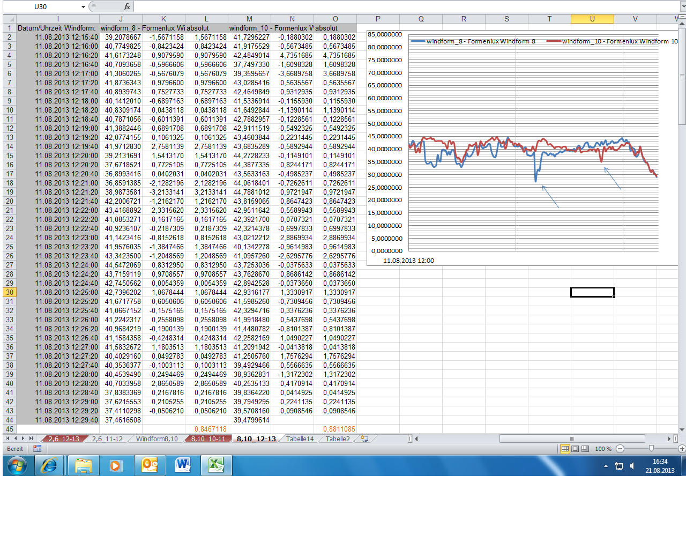Show hidden tray icons arrow

tap(606, 466)
